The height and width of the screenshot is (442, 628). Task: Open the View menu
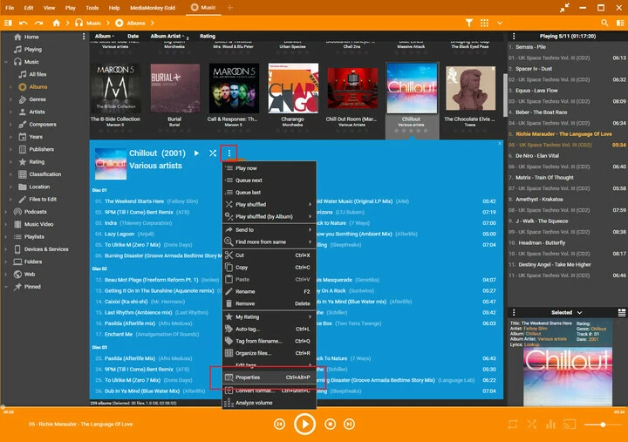click(49, 8)
